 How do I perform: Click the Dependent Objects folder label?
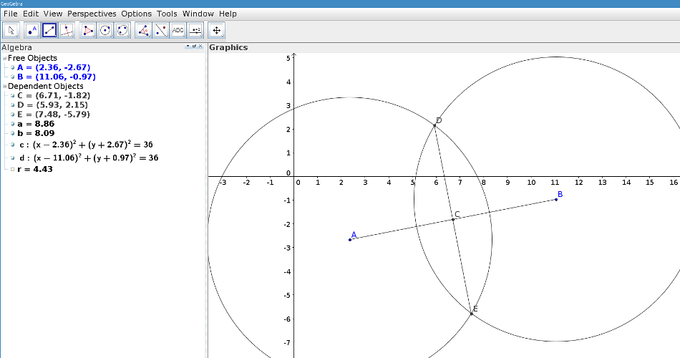click(46, 87)
